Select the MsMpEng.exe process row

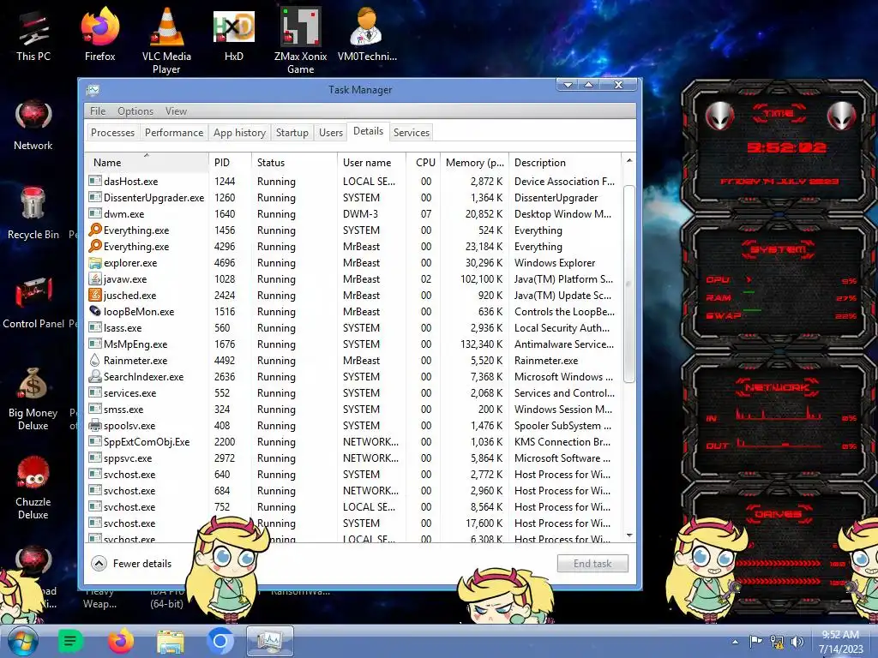(x=352, y=344)
